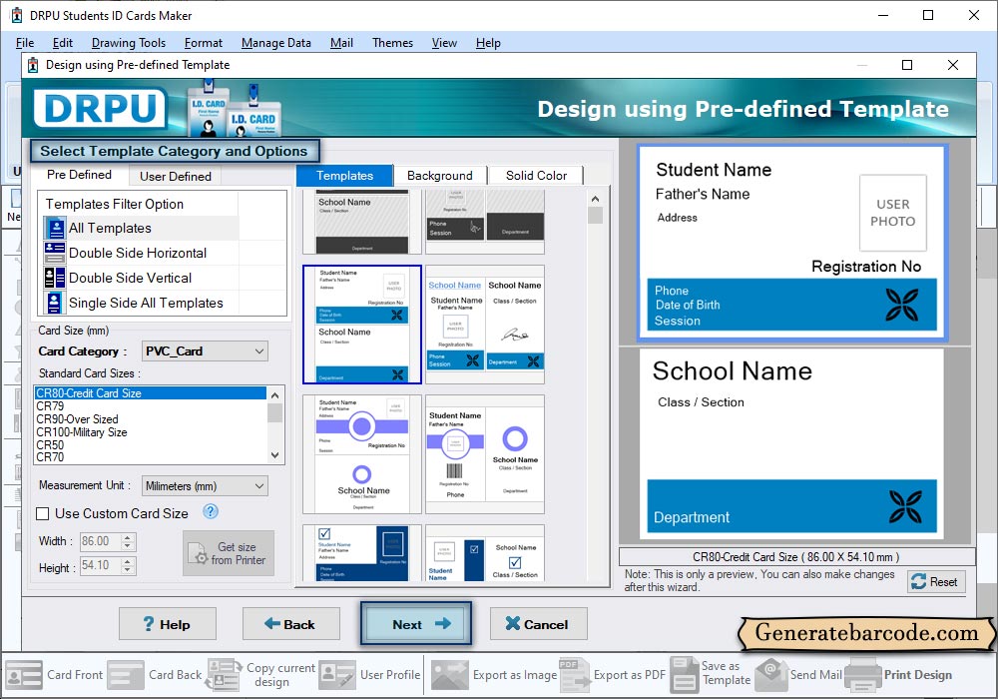Select CR70 card size
Viewport: 998px width, 699px height.
pos(151,457)
